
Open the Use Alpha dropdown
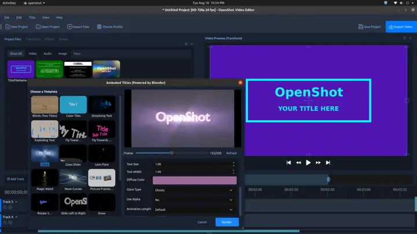point(194,200)
